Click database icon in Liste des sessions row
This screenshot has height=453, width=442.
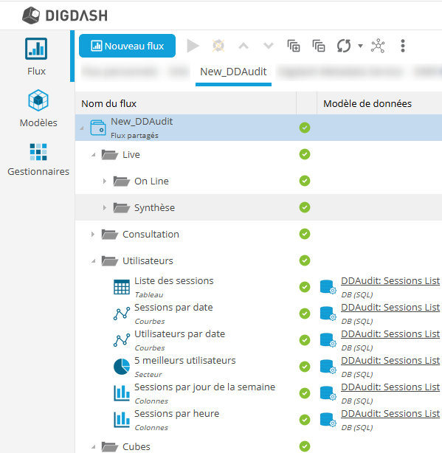pyautogui.click(x=328, y=287)
